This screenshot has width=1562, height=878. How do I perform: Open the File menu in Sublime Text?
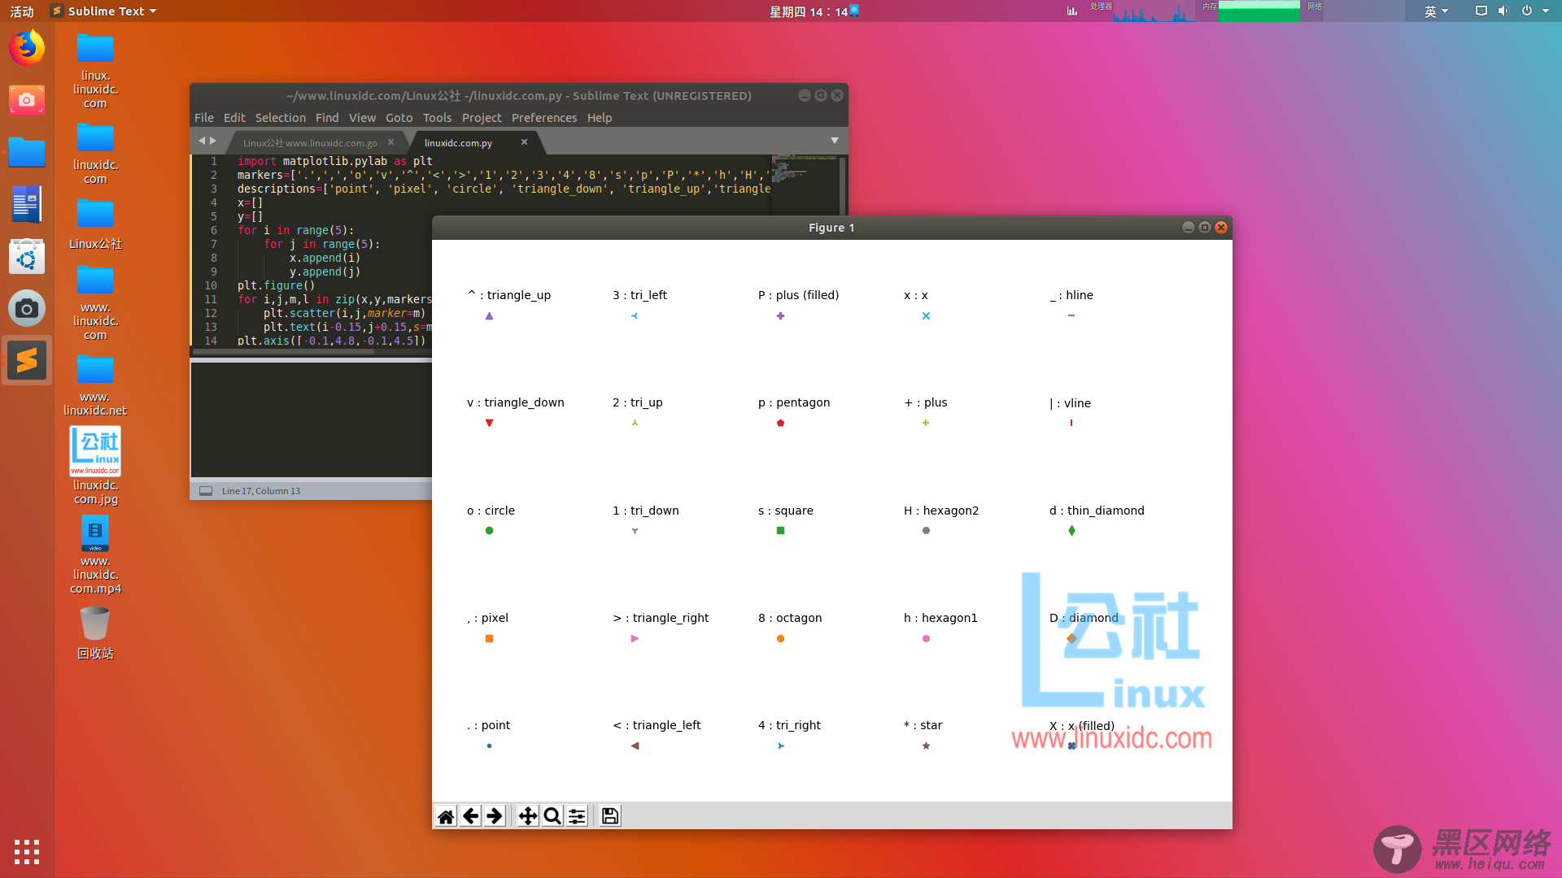(204, 118)
